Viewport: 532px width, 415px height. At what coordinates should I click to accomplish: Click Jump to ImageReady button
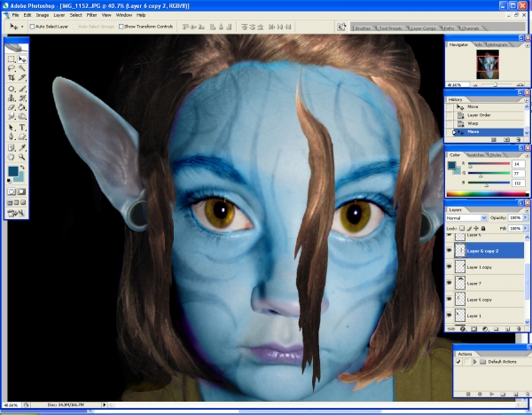click(x=16, y=213)
